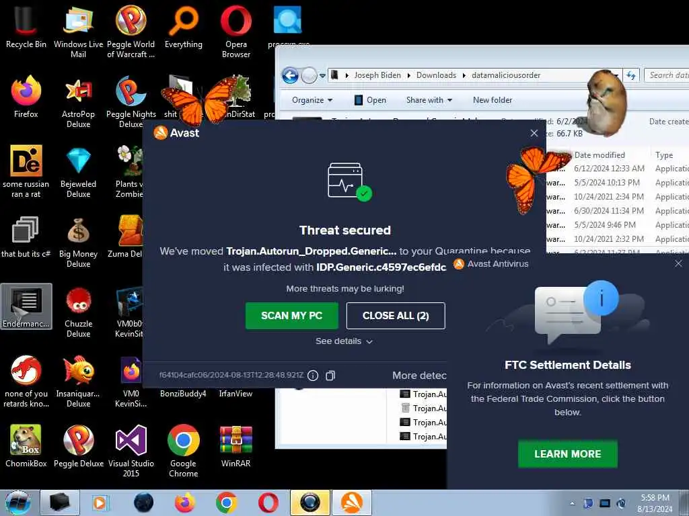Select Bejeweled Deluxe desktop icon

78,171
